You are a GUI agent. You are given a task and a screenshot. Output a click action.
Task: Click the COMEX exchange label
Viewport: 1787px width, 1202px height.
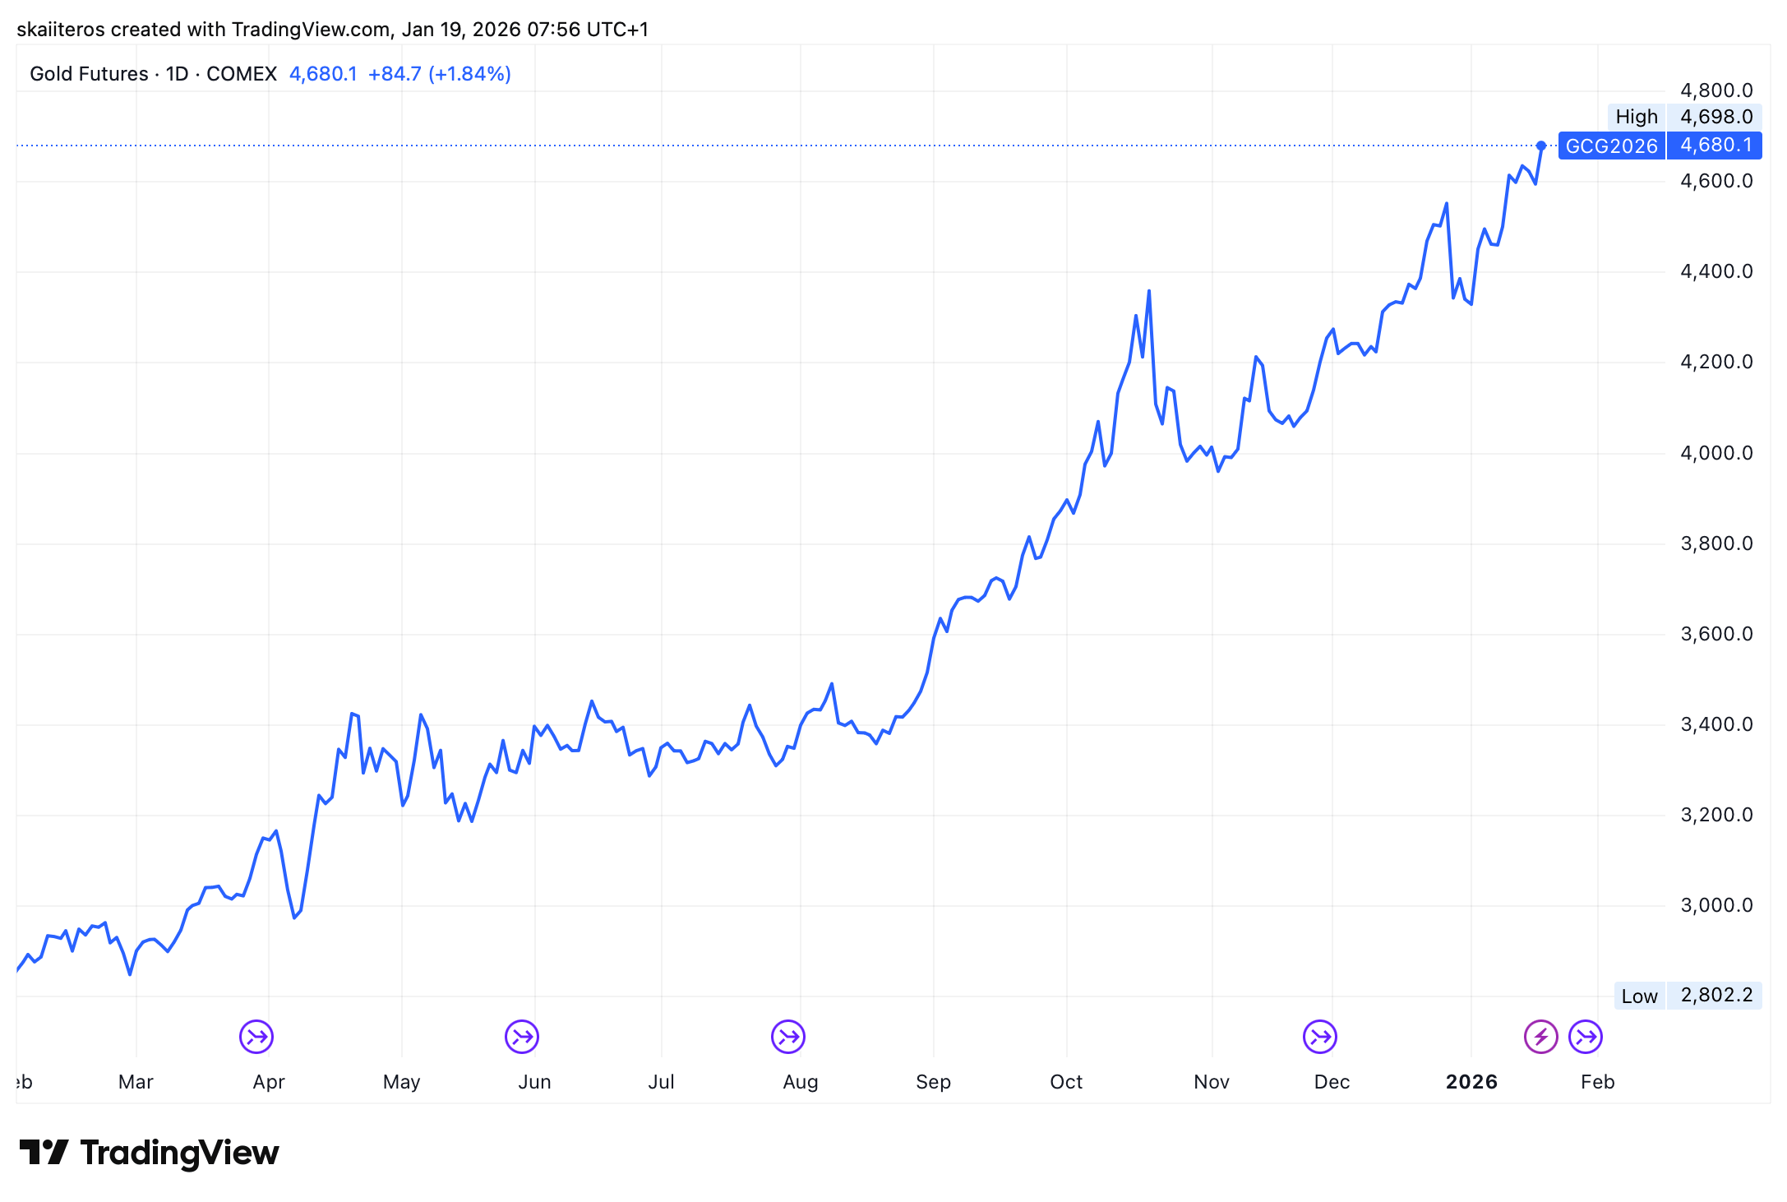(242, 73)
